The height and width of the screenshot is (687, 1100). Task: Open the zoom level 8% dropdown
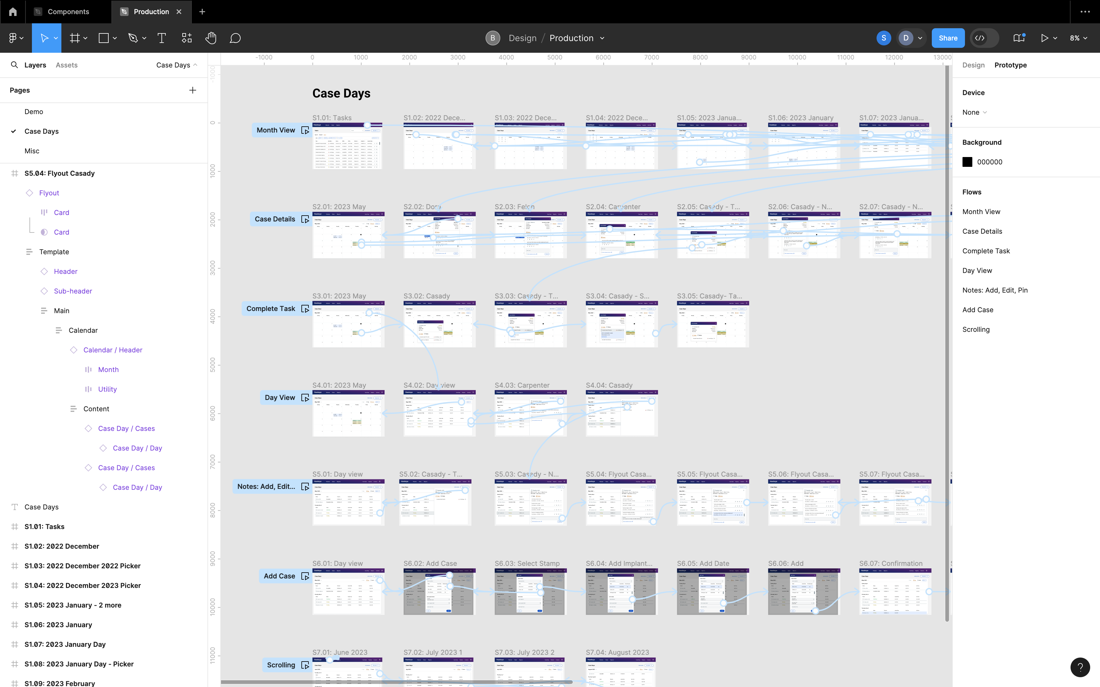pyautogui.click(x=1078, y=38)
